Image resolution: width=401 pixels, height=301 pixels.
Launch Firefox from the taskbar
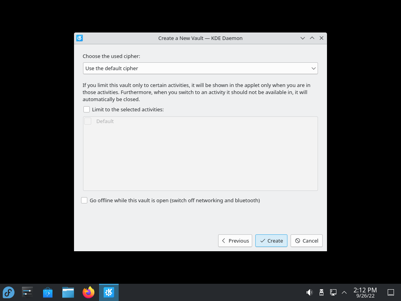tap(89, 292)
